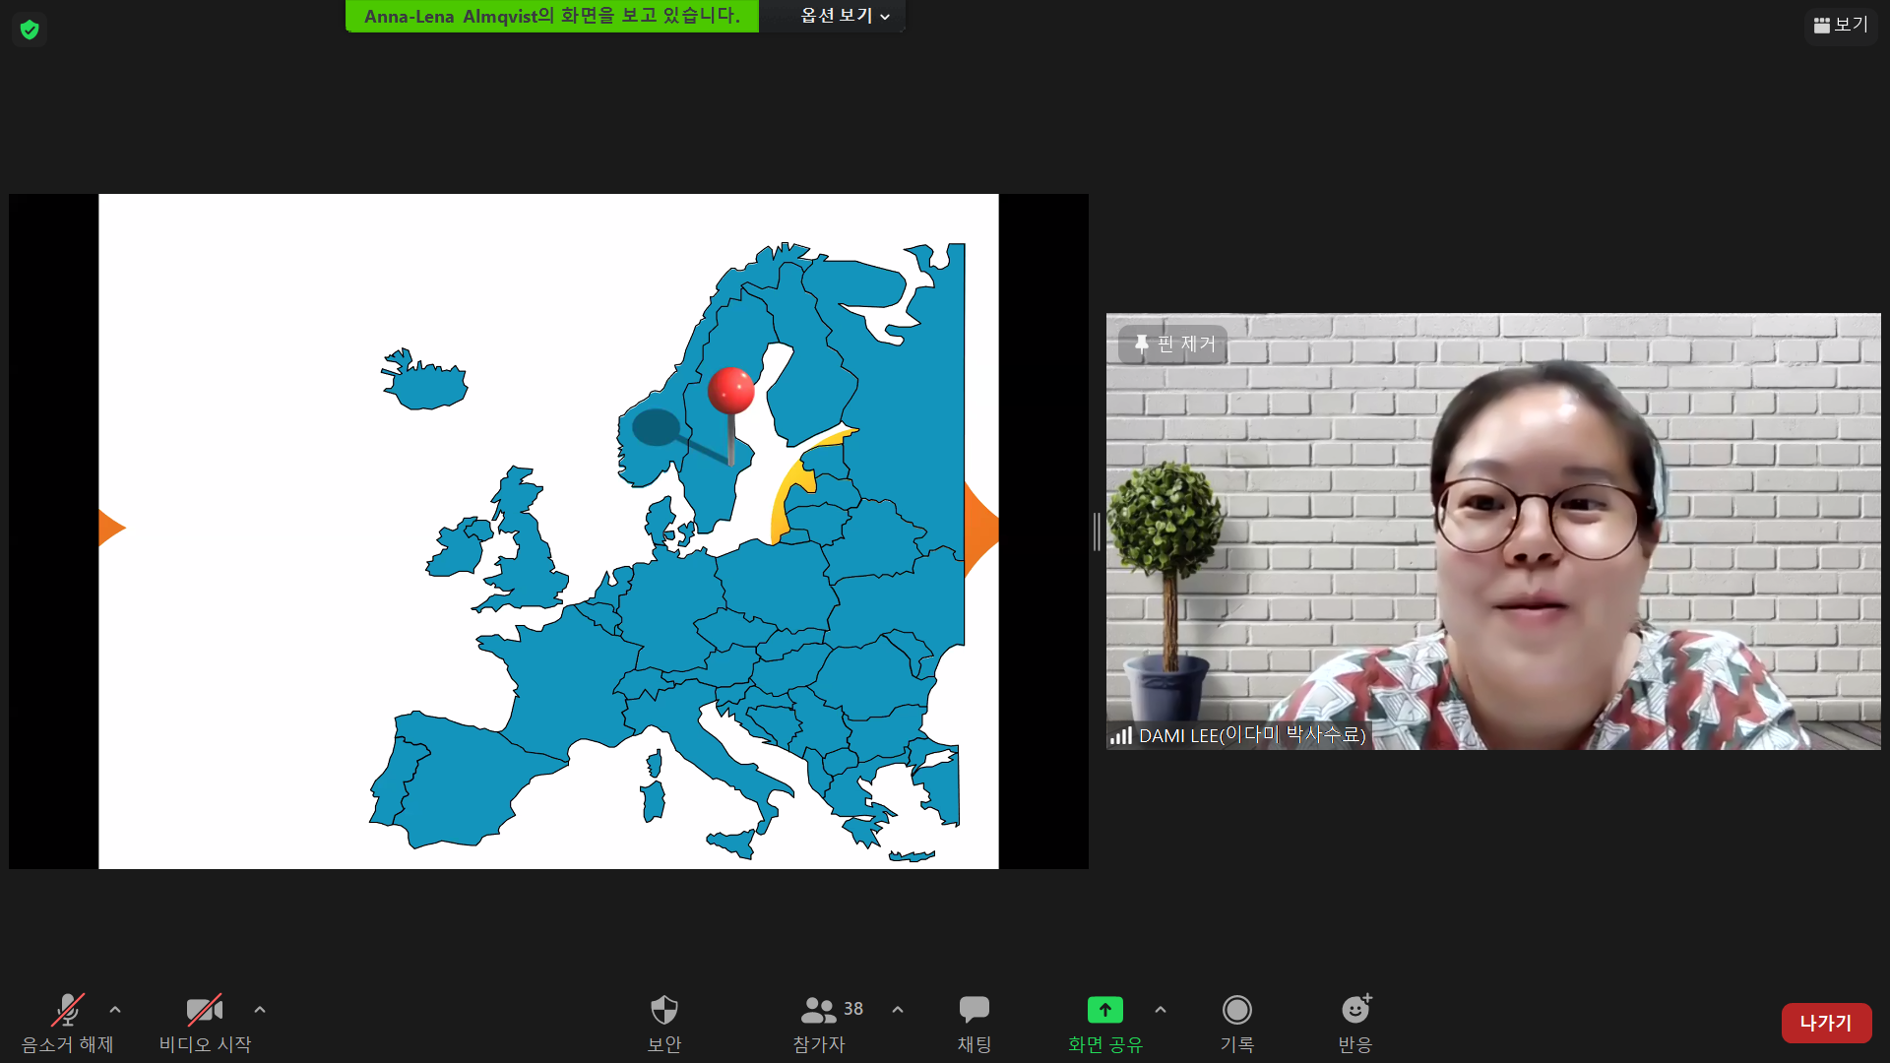Viewport: 1890px width, 1063px height.
Task: Open the Reactions smiley icon
Action: [x=1355, y=1010]
